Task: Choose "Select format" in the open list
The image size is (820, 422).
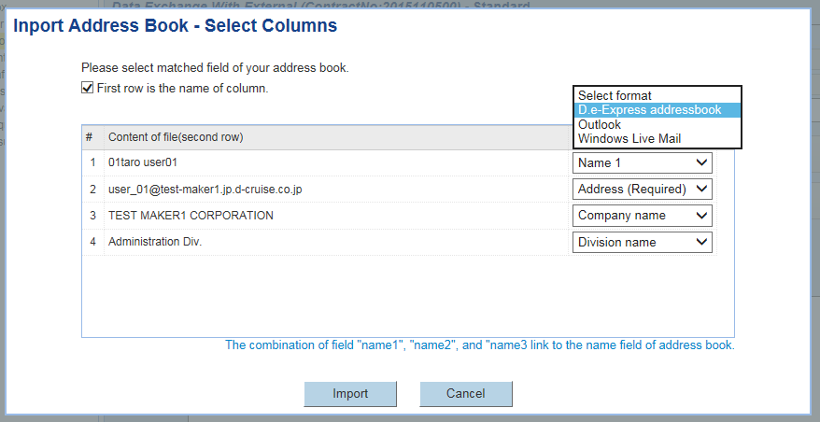Action: point(615,95)
